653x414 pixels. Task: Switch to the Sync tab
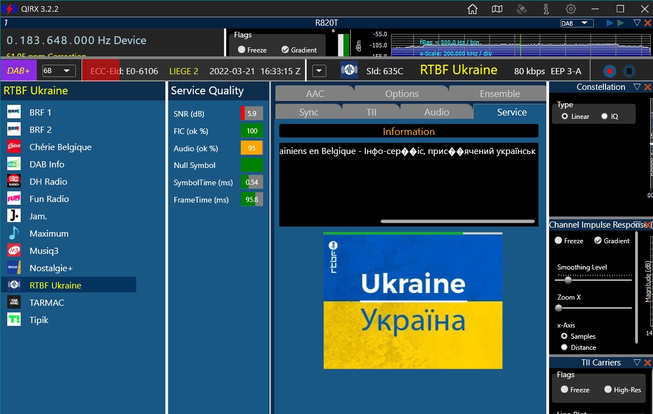(x=308, y=112)
